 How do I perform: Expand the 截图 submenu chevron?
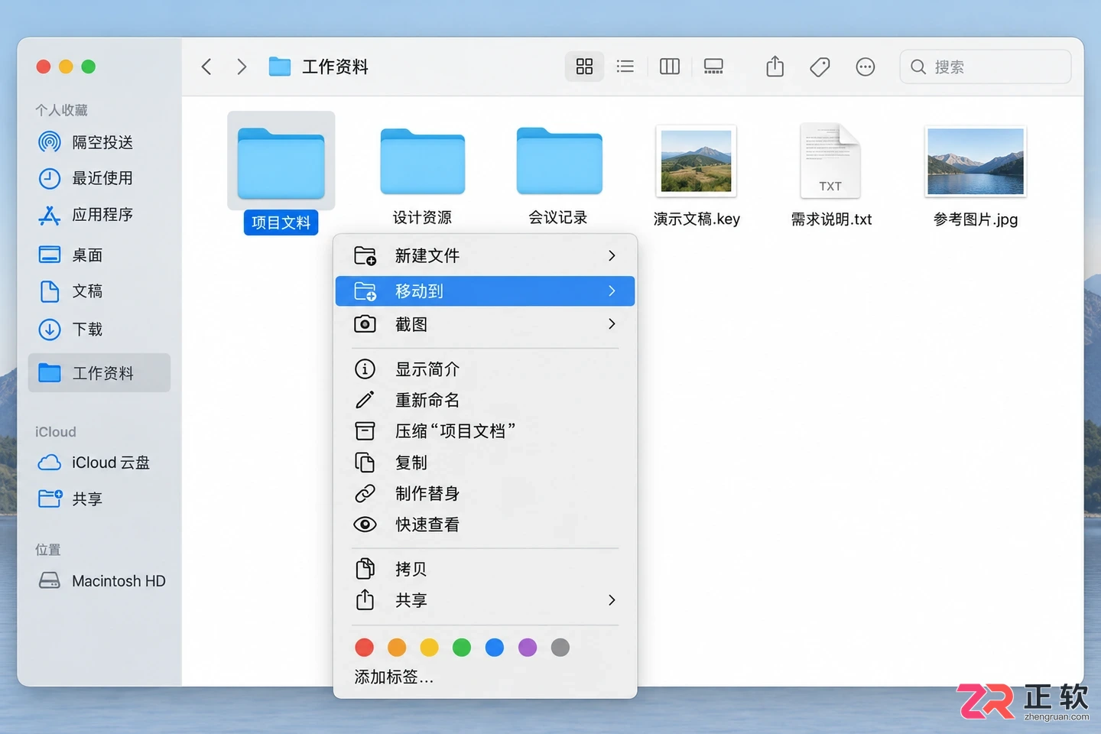612,324
